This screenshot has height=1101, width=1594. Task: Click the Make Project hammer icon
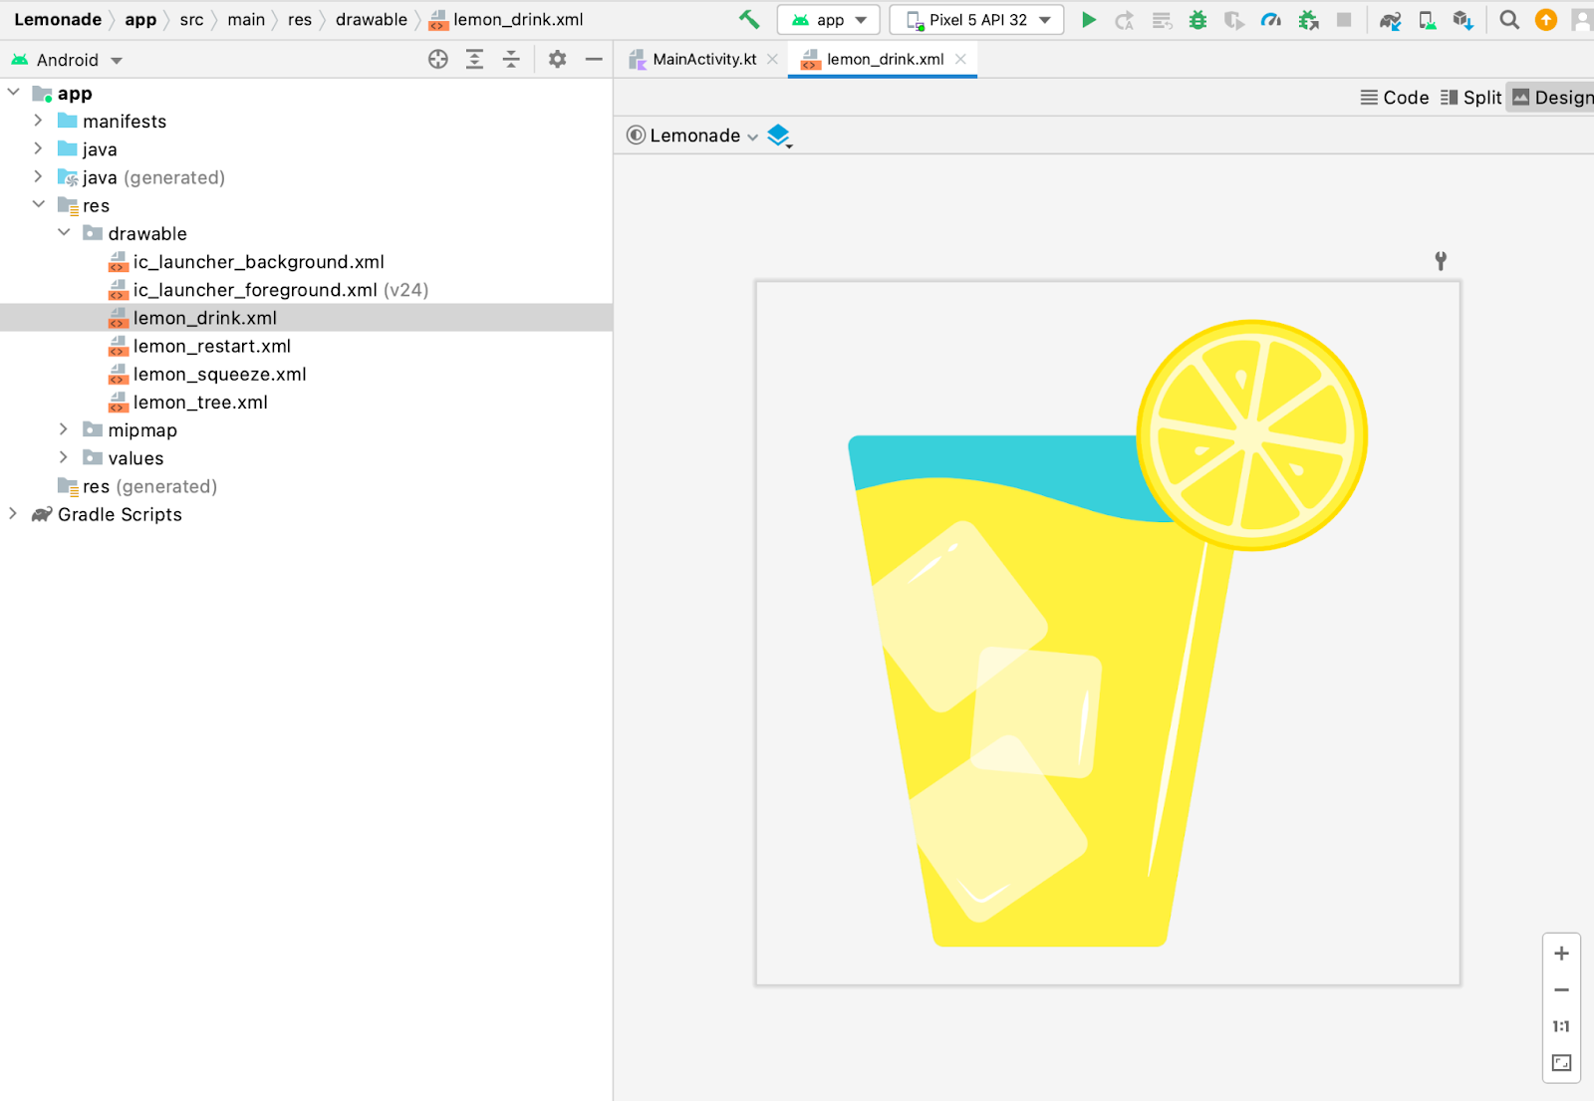[x=749, y=19]
